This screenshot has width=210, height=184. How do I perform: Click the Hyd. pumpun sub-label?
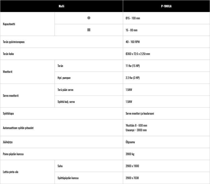(64, 78)
